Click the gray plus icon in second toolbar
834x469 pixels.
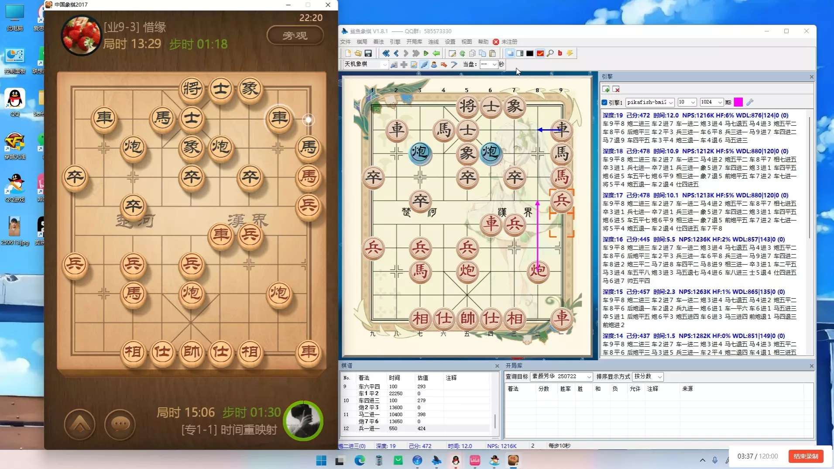404,65
